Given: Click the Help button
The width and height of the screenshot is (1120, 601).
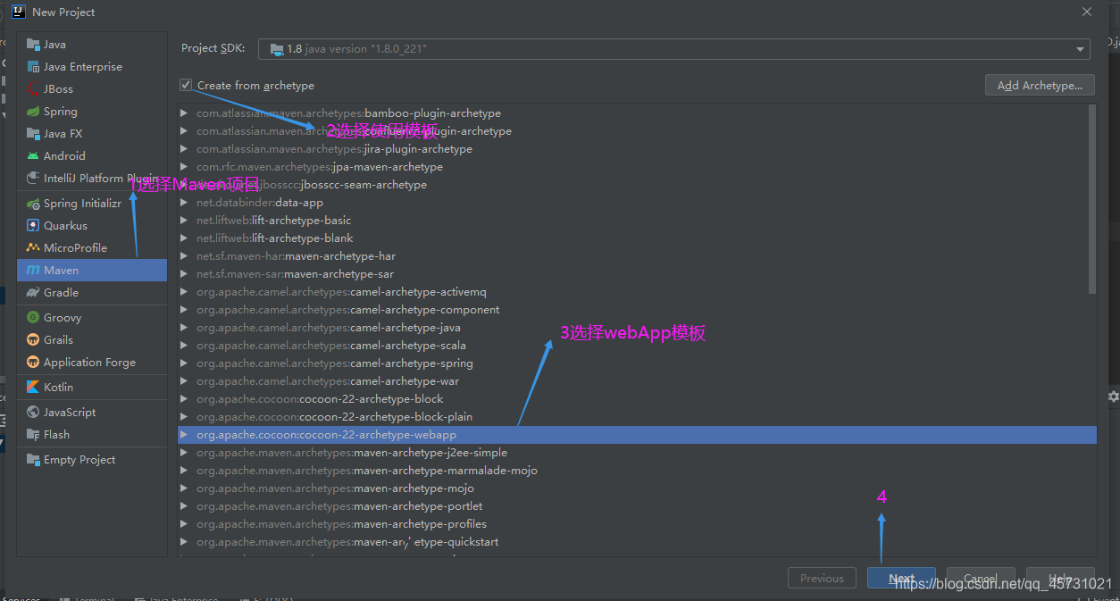Looking at the screenshot, I should click(x=1060, y=578).
